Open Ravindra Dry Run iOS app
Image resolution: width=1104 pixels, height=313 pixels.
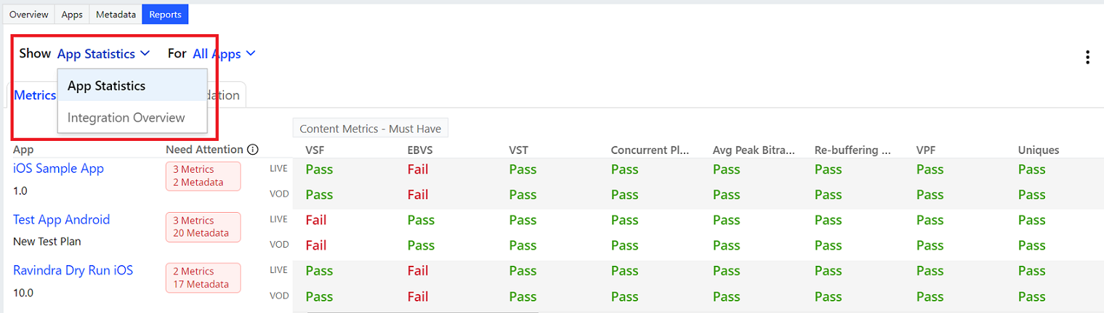pos(73,270)
